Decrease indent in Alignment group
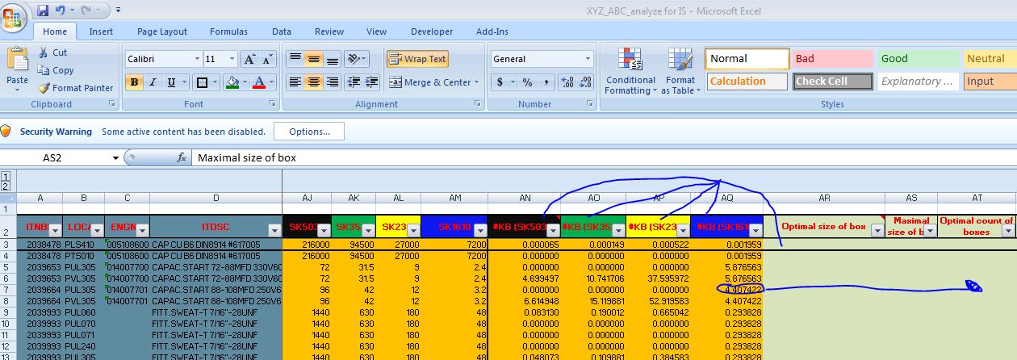The image size is (1017, 360). click(x=352, y=82)
